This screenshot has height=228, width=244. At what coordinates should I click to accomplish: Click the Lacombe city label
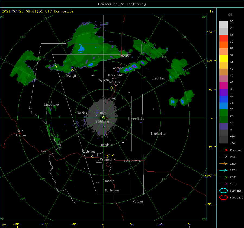[x=117, y=68]
